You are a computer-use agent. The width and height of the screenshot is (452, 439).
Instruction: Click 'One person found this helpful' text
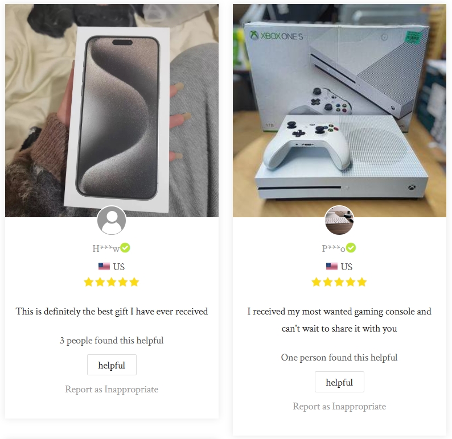coord(340,358)
